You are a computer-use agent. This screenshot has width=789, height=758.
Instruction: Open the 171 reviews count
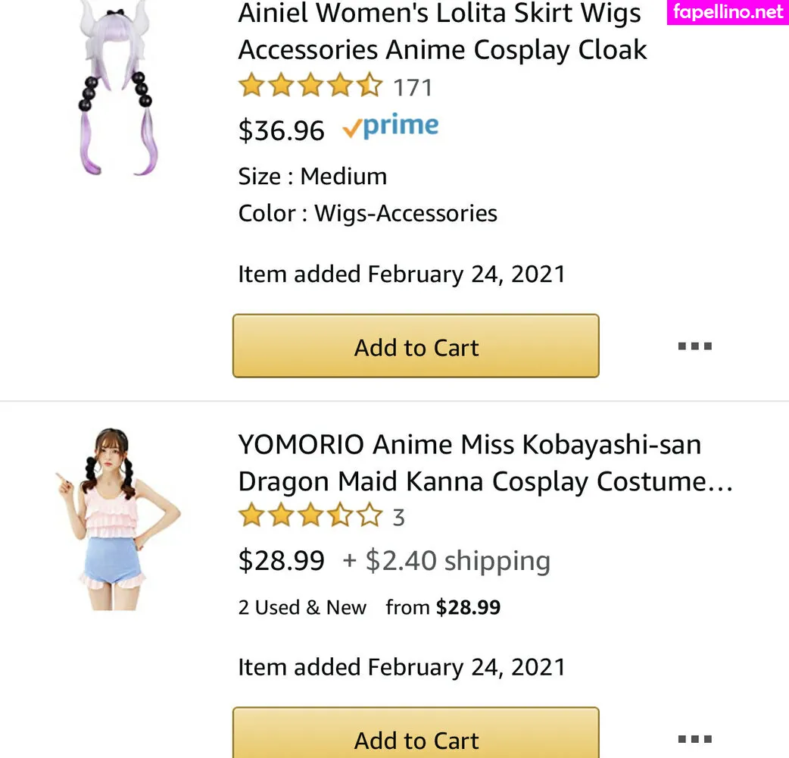tap(413, 88)
